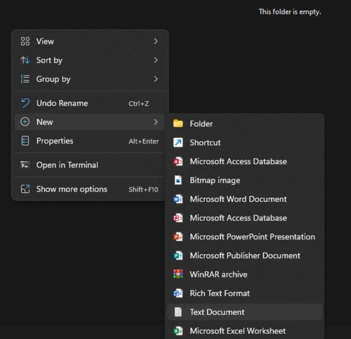Select first Microsoft Access Database entry

pos(245,161)
